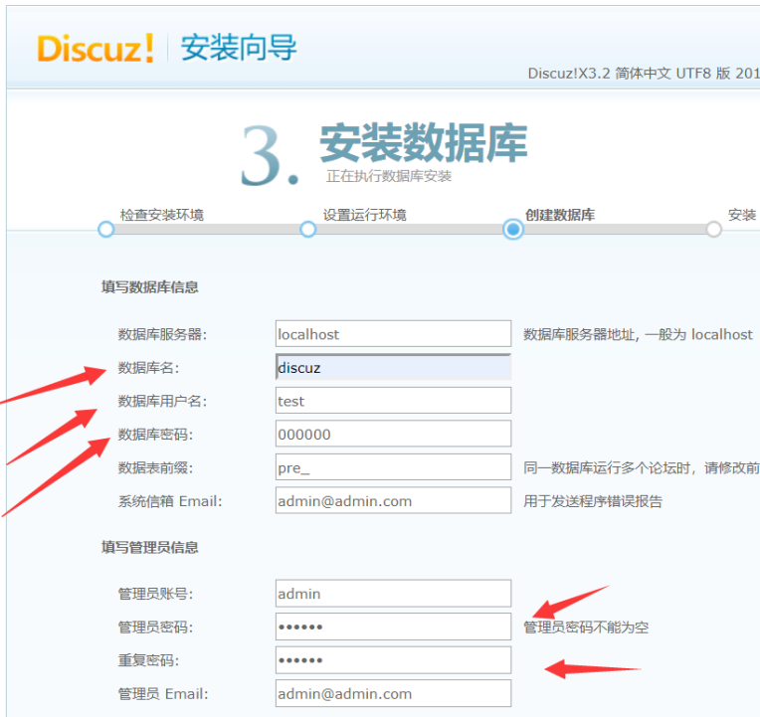Click the 数据库服务器 localhost field
This screenshot has height=717, width=760.
point(393,334)
